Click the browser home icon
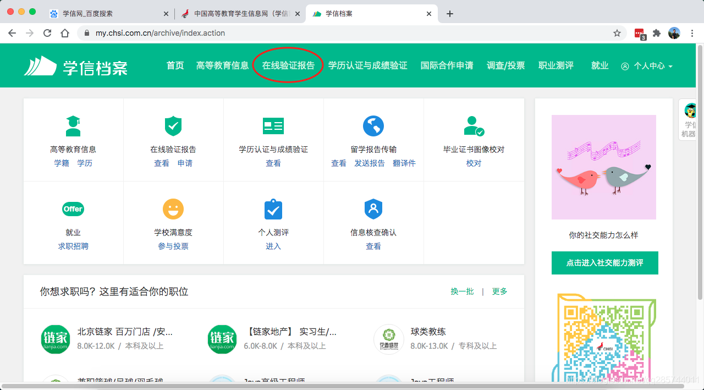The image size is (704, 390). tap(65, 33)
